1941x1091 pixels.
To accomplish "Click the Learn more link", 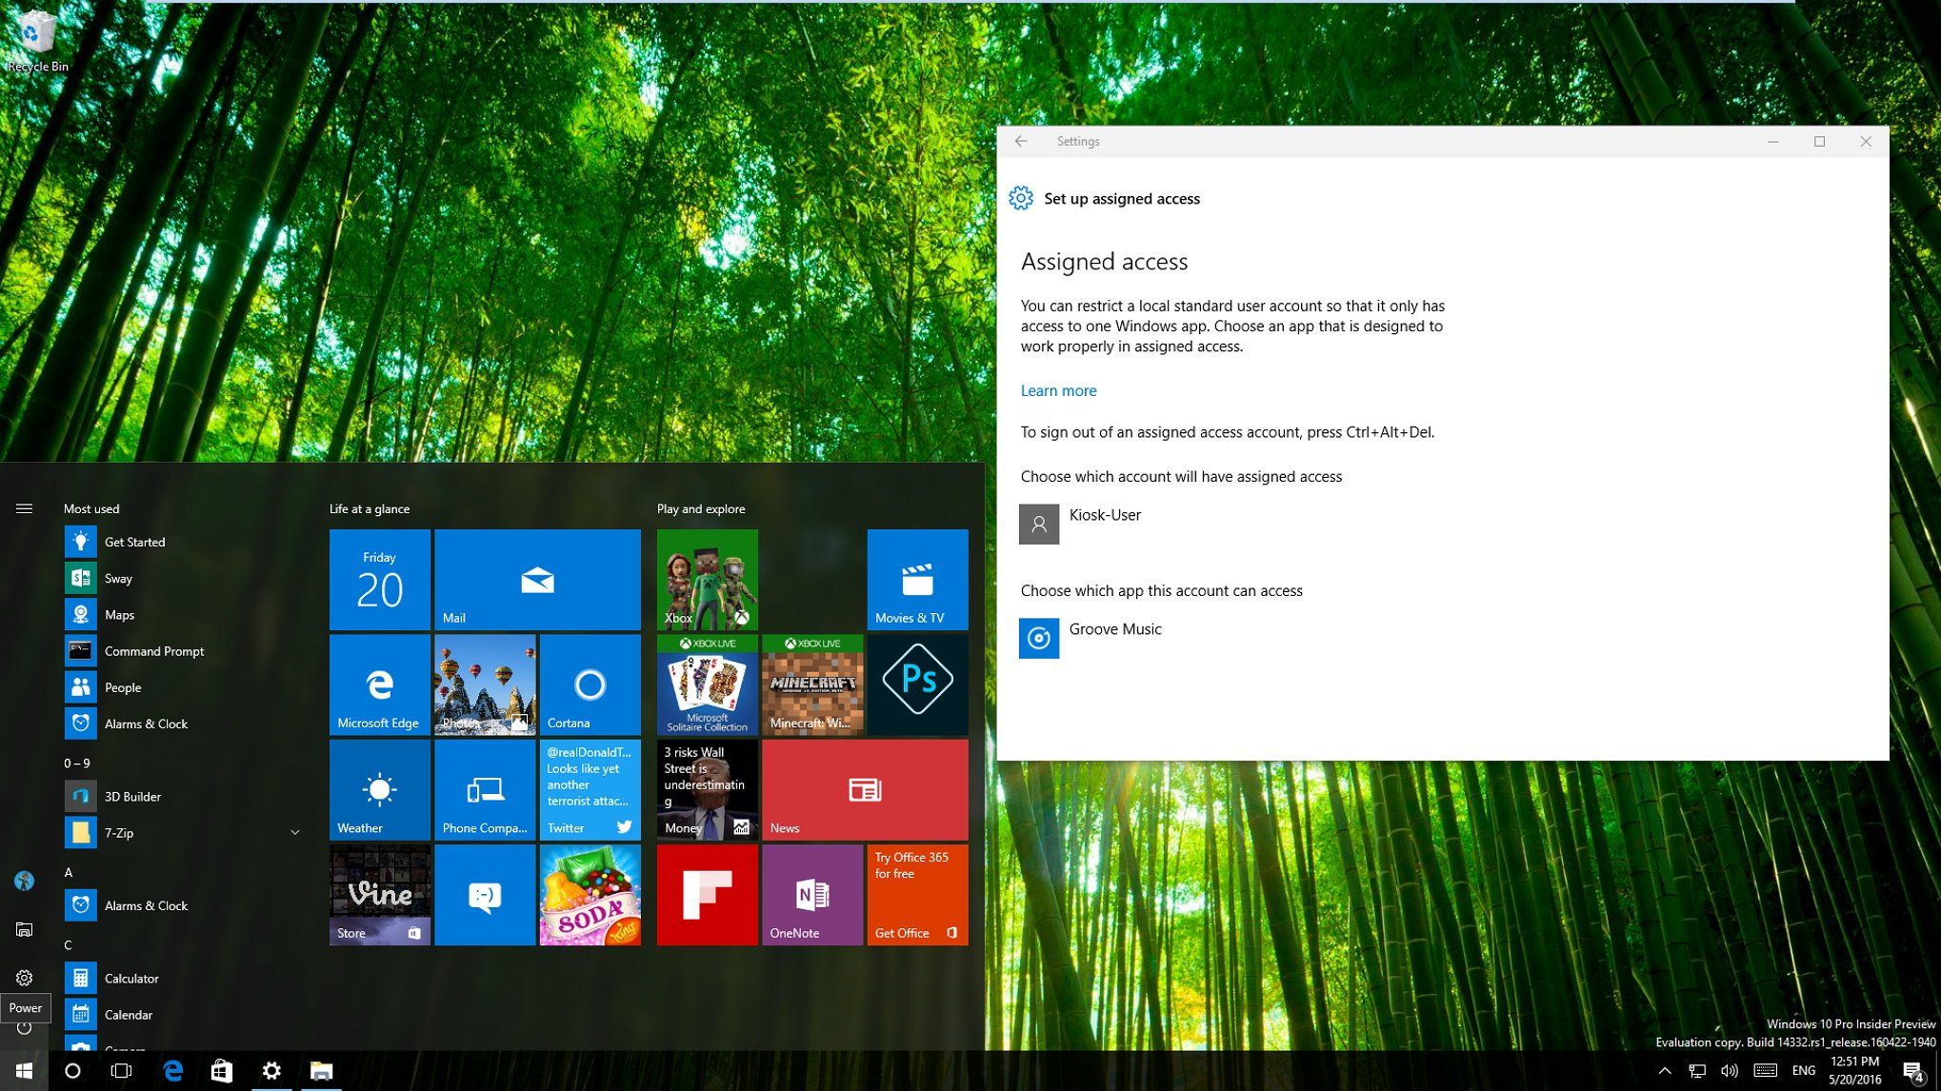I will click(x=1057, y=390).
